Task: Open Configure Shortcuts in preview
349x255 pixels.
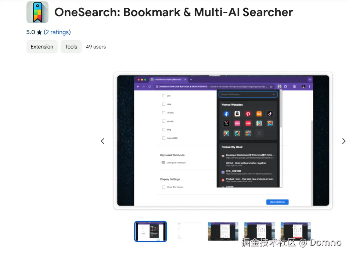Action: tap(176, 162)
